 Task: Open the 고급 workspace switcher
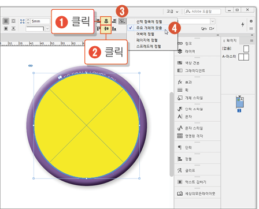[172, 12]
